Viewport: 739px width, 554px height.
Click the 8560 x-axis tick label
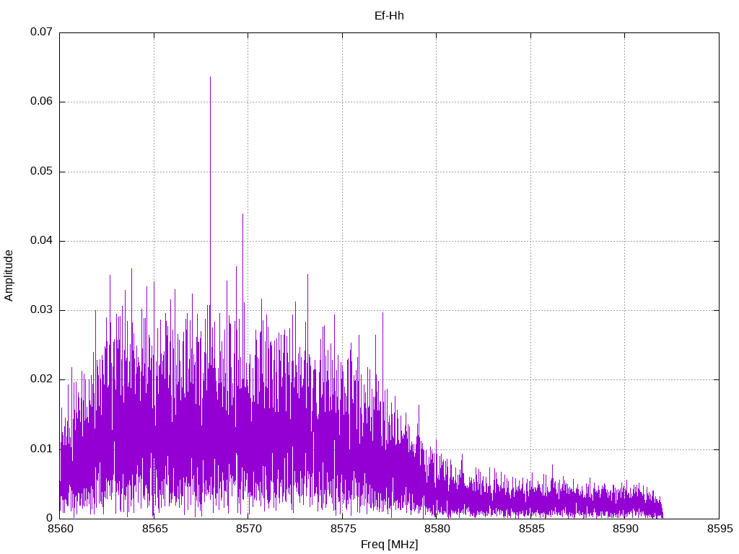[59, 529]
